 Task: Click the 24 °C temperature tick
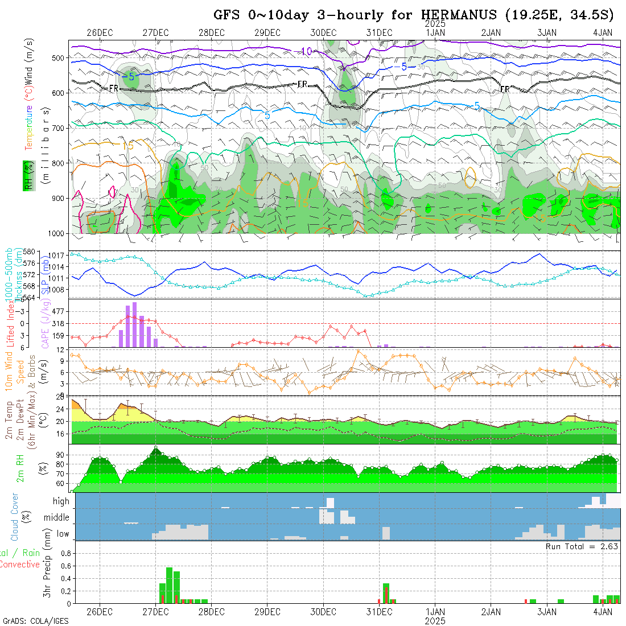tap(60, 409)
